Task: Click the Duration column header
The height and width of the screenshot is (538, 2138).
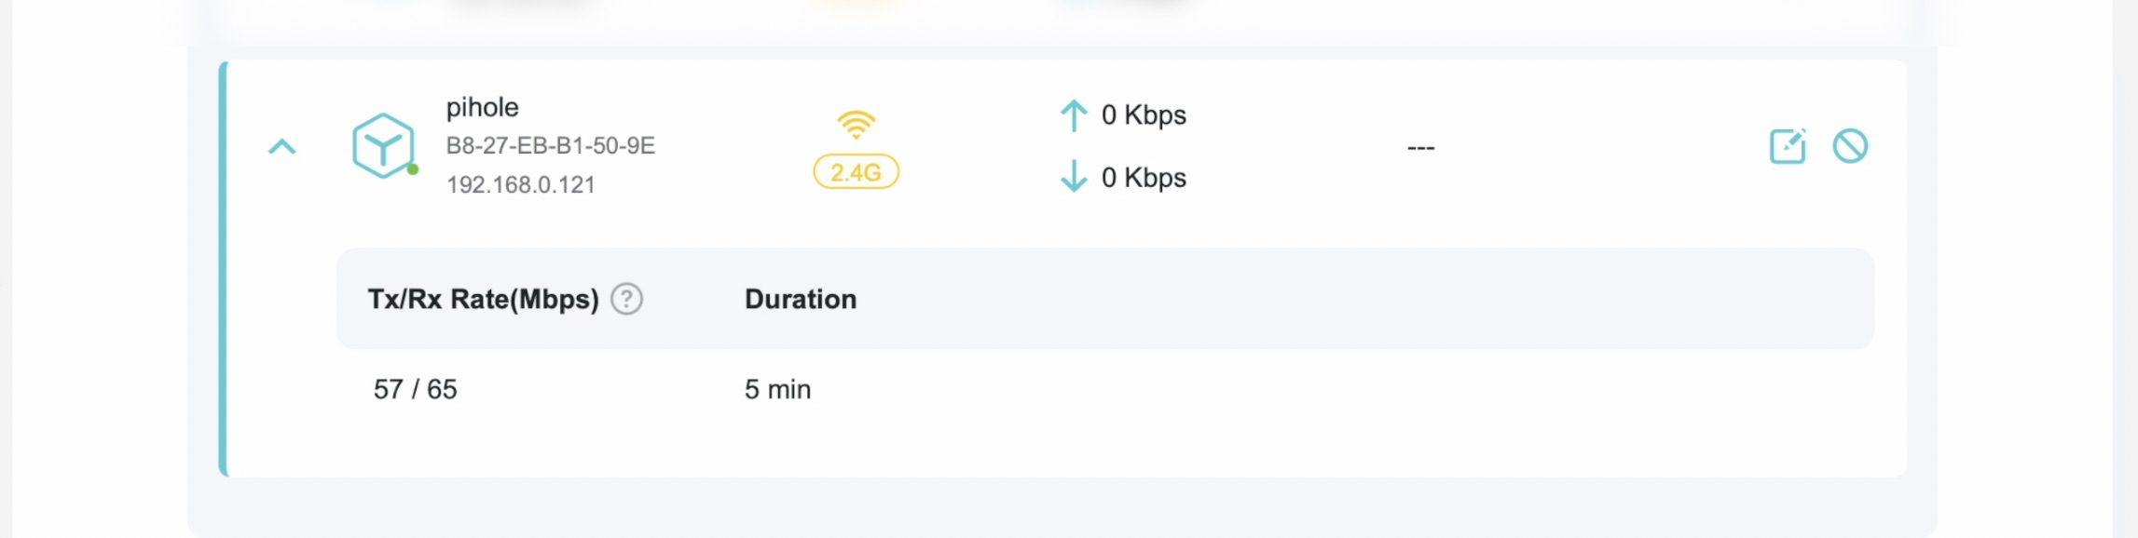Action: pos(800,299)
